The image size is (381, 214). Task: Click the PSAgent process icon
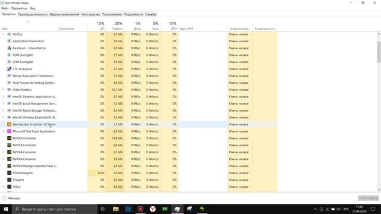10,180
